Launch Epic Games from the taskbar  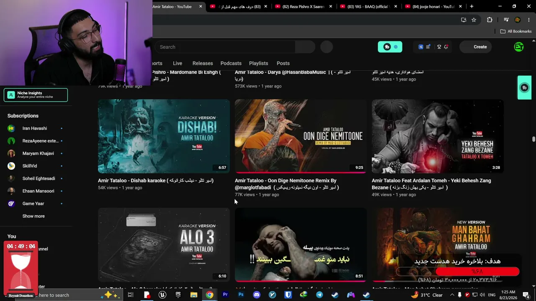[178, 295]
